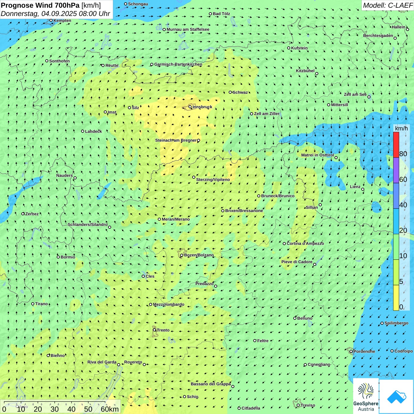Click the blue cloud logo icon
Screen dimensions: 414x414
397,397
